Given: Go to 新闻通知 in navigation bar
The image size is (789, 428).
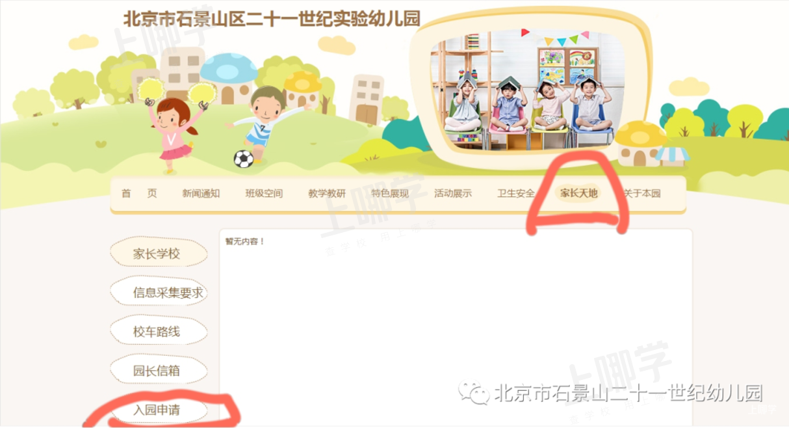Looking at the screenshot, I should (x=201, y=193).
